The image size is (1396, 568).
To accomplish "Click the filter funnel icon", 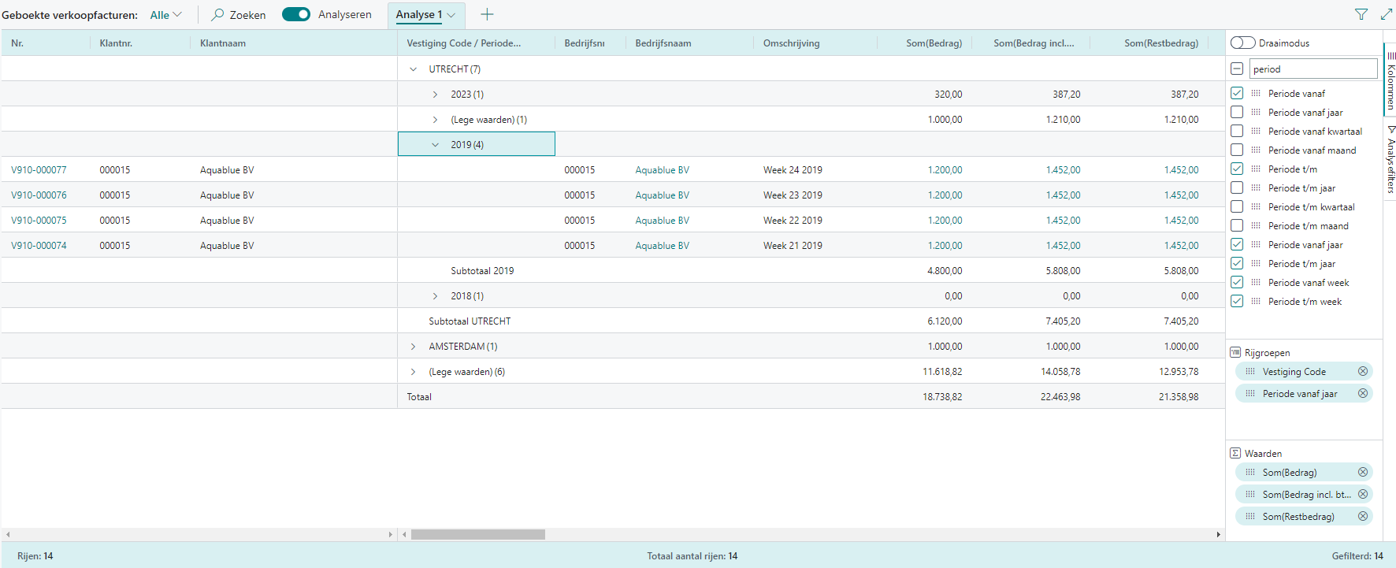I will pos(1361,14).
